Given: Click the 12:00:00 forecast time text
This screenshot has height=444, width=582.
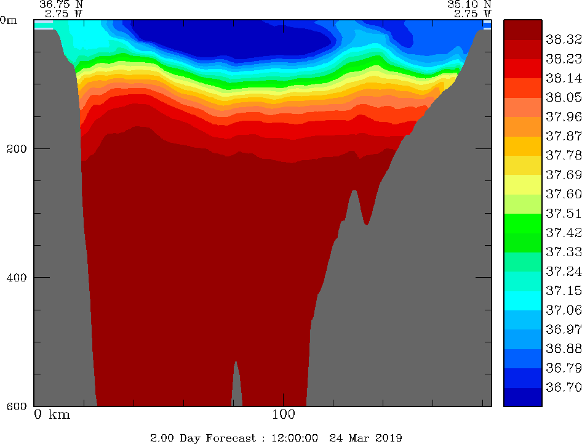Looking at the screenshot, I should (294, 438).
